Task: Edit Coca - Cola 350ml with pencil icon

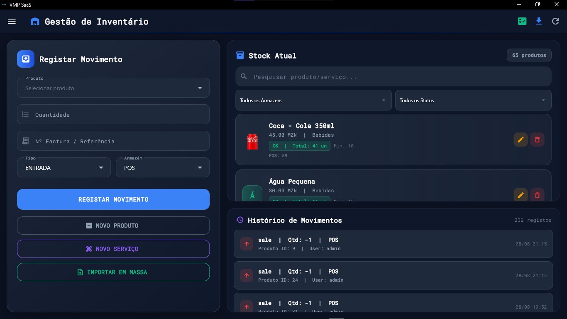Action: 521,140
